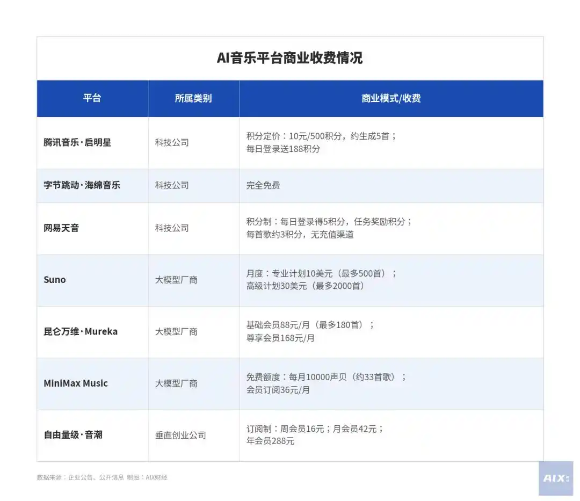The image size is (580, 501).
Task: Click the text 尊享会员168元/月
Action: tap(280, 338)
